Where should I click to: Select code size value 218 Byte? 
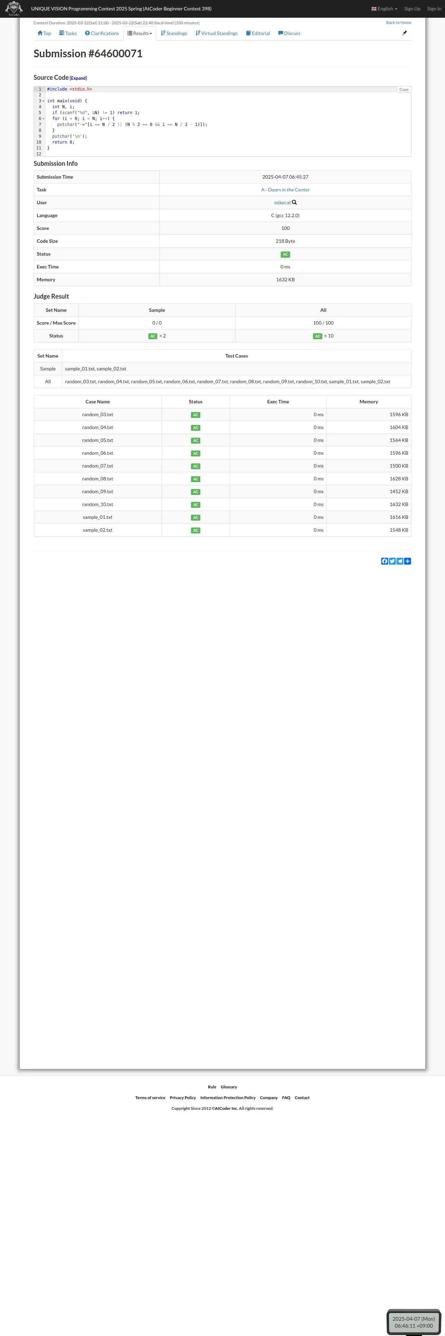point(286,241)
